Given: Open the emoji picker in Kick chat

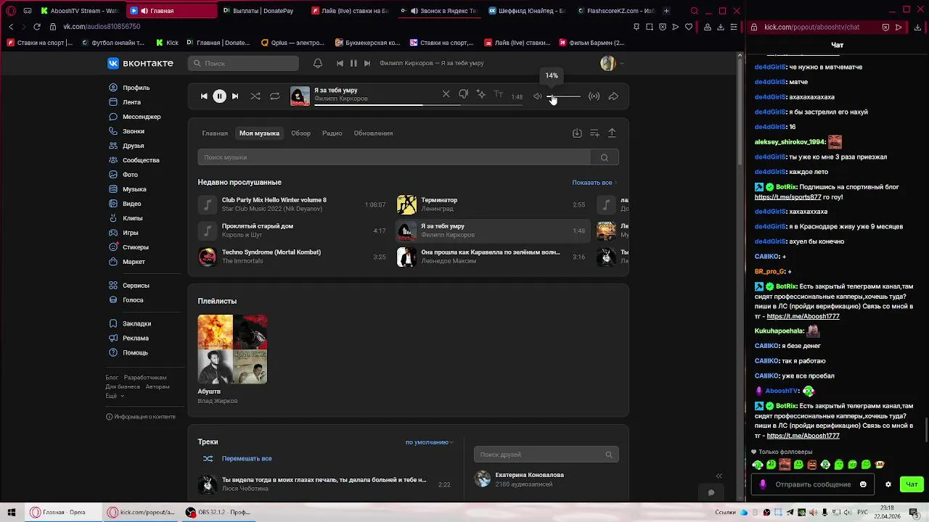Looking at the screenshot, I should (x=863, y=484).
